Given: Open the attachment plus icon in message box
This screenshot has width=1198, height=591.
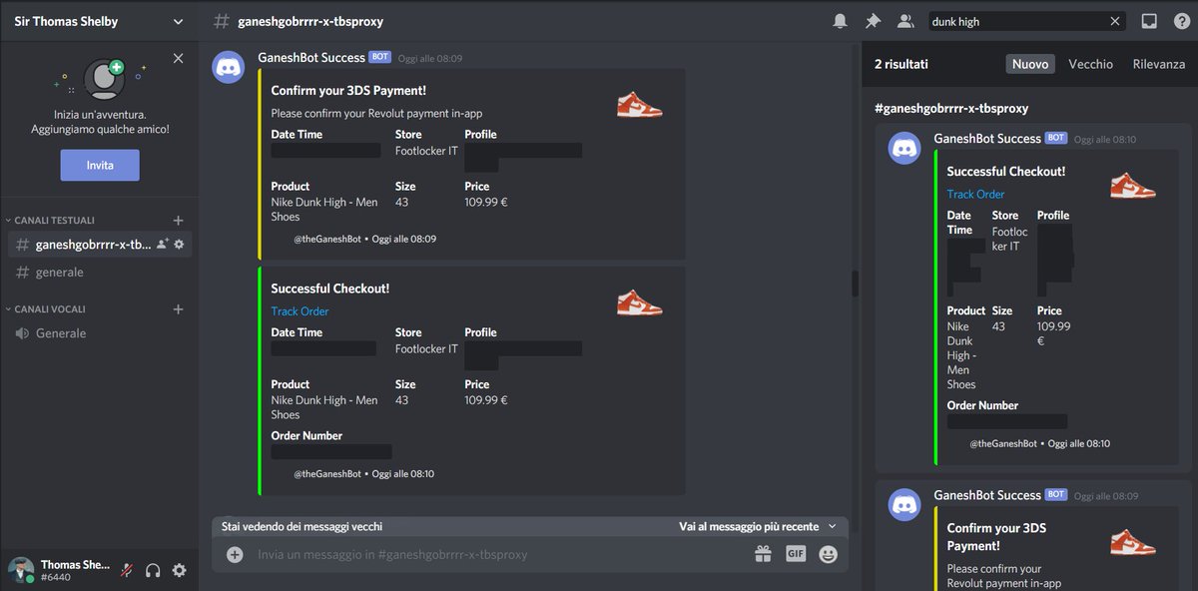Looking at the screenshot, I should point(235,554).
